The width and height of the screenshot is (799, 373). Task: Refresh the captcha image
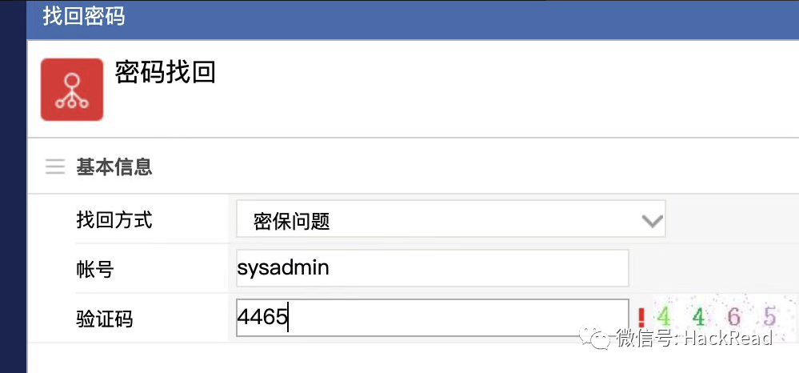[725, 316]
